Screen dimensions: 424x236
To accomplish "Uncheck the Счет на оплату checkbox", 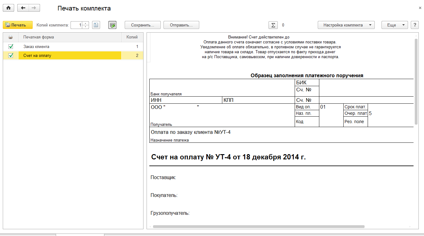I will pyautogui.click(x=11, y=55).
